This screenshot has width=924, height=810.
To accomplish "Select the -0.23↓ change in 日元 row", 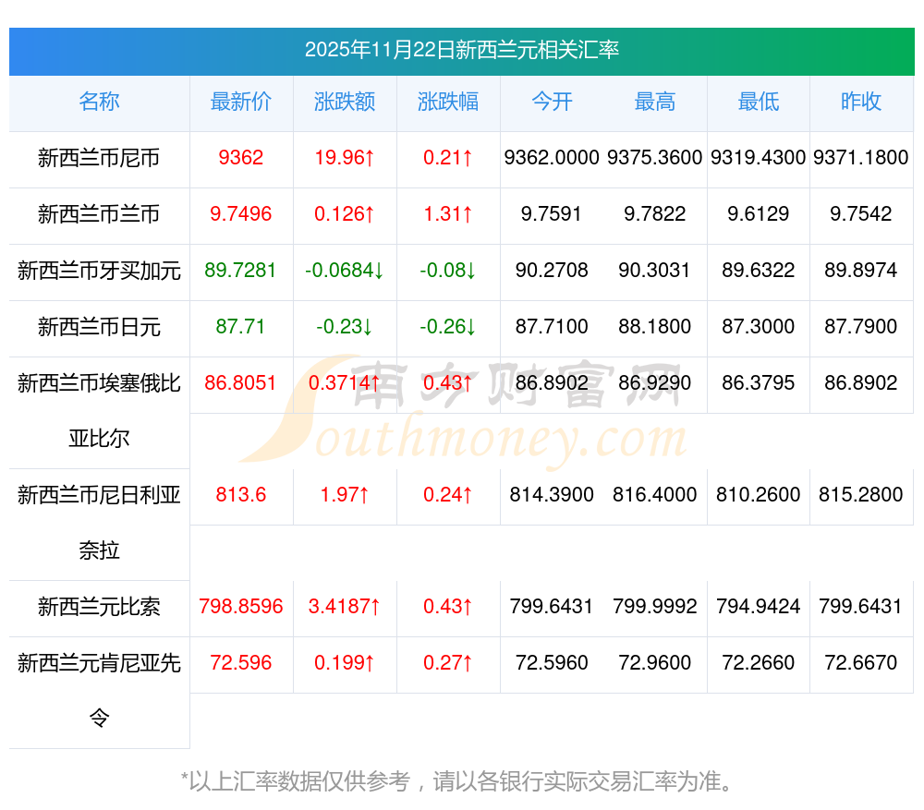I will [345, 327].
